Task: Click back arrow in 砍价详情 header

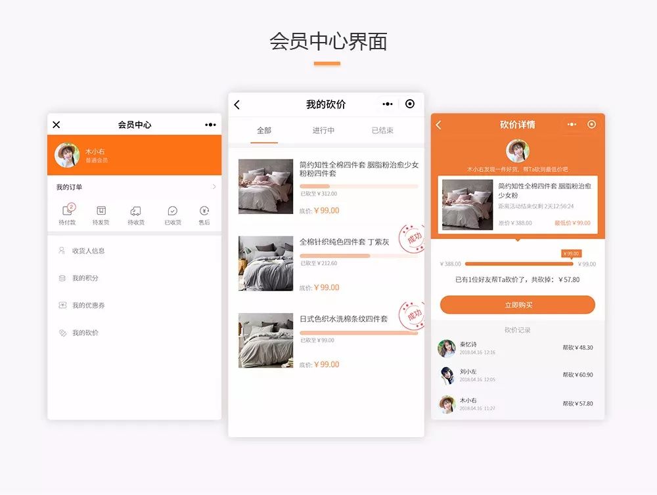Action: 439,125
